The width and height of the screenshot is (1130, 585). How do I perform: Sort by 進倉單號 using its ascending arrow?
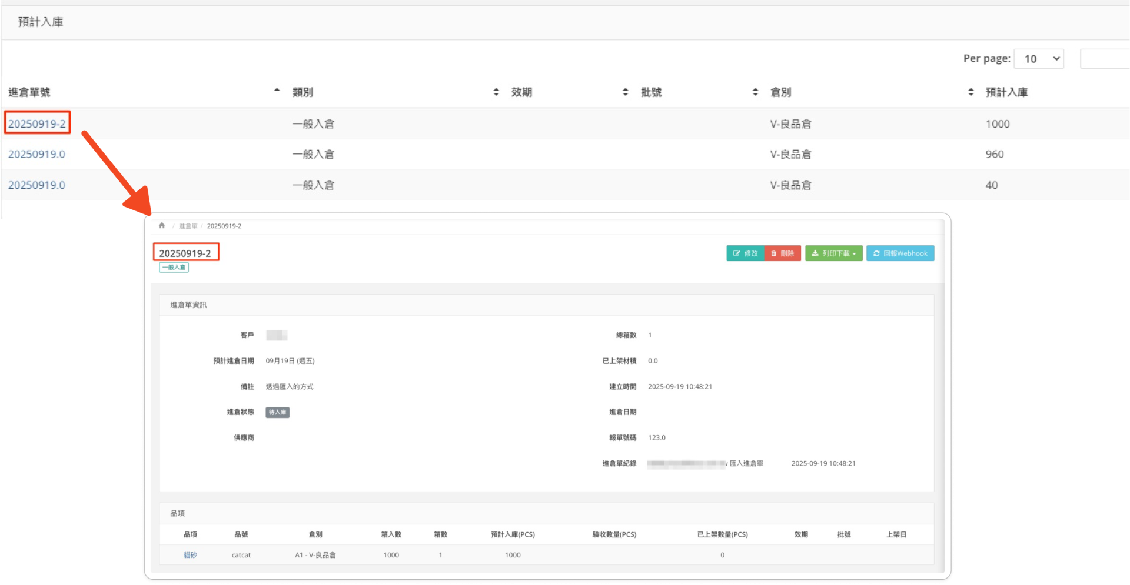click(277, 91)
